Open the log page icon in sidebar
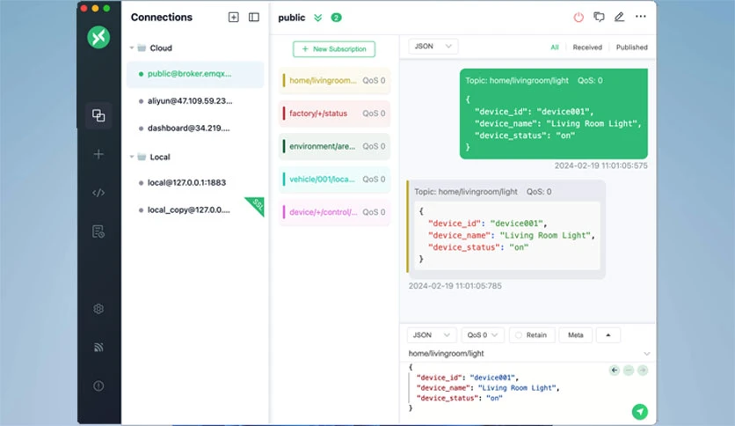The width and height of the screenshot is (735, 426). click(x=98, y=231)
